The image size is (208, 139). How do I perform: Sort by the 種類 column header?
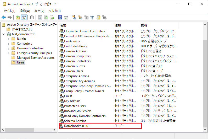[126, 25]
